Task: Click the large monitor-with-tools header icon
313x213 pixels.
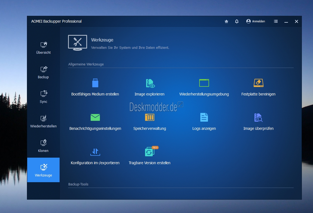Action: (x=78, y=43)
